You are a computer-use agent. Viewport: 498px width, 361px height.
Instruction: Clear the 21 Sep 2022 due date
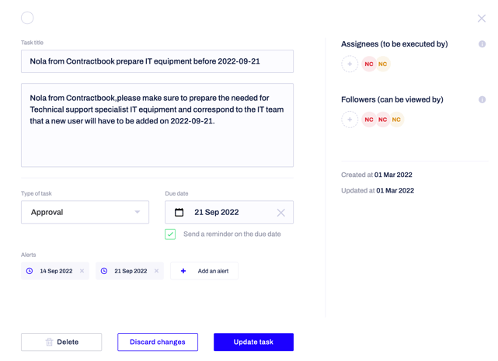coord(280,213)
